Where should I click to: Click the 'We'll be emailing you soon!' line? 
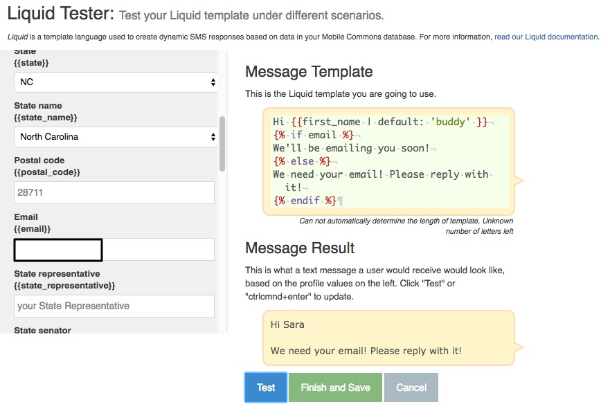351,148
